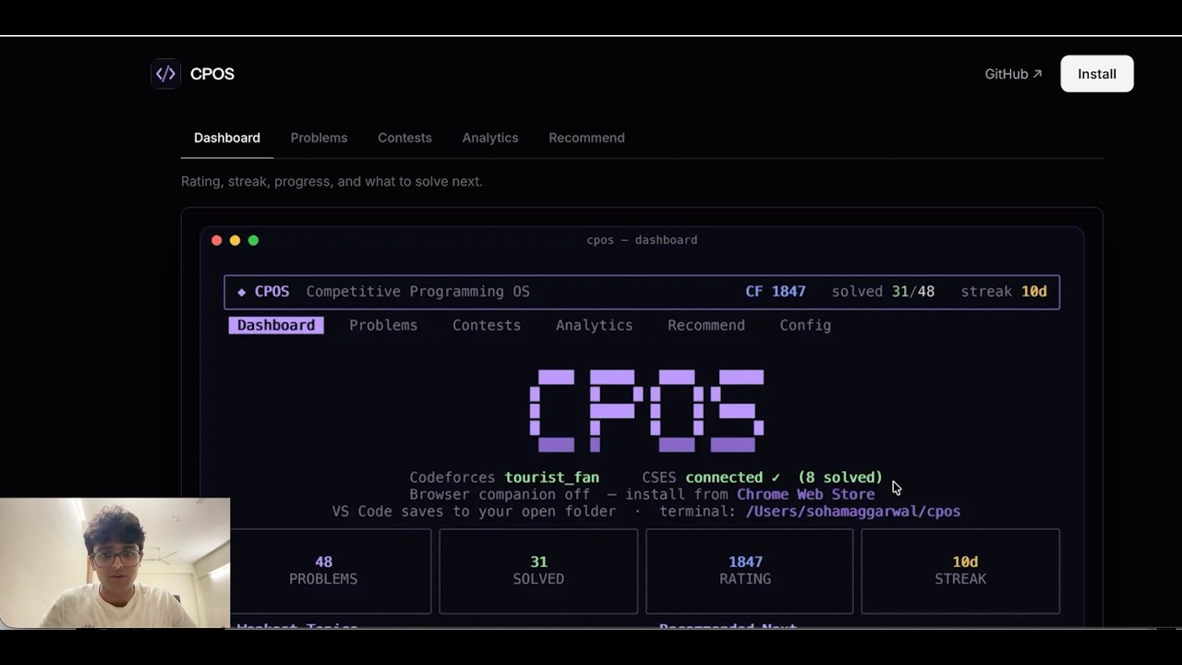The image size is (1182, 665).
Task: Select Analytics in the terminal menu
Action: [x=594, y=325]
